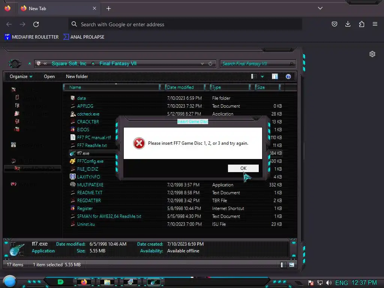Expand the address bar history dropdown

202,64
